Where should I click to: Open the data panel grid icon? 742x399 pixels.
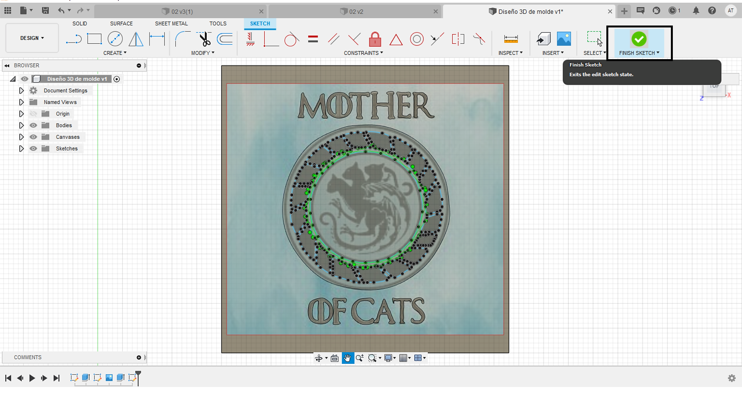point(8,10)
